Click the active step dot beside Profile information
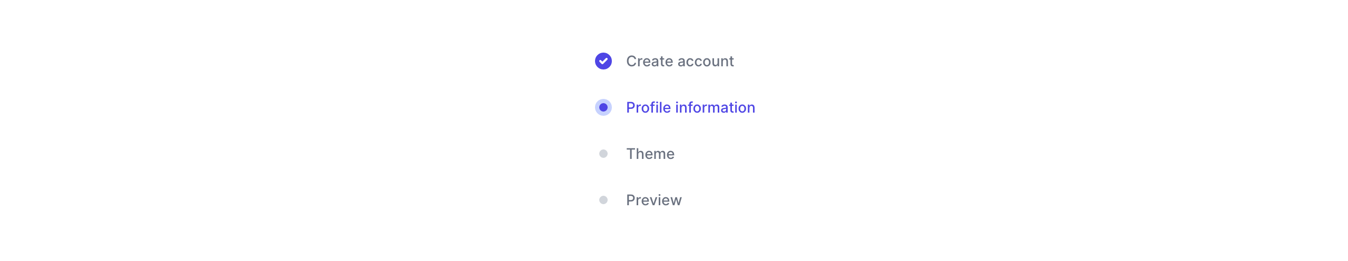The image size is (1348, 261). pos(603,107)
